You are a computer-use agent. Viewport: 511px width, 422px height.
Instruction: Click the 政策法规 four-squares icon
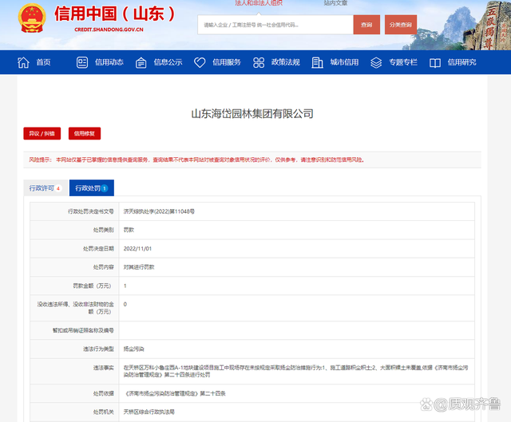259,62
